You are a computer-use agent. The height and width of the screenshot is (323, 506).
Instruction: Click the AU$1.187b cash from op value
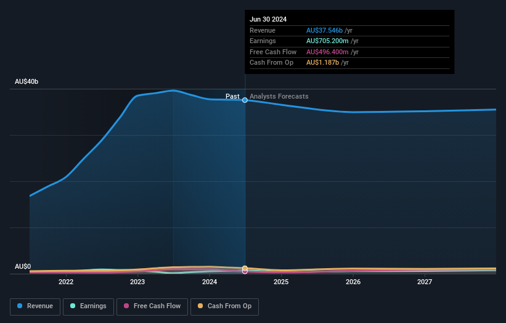(322, 63)
